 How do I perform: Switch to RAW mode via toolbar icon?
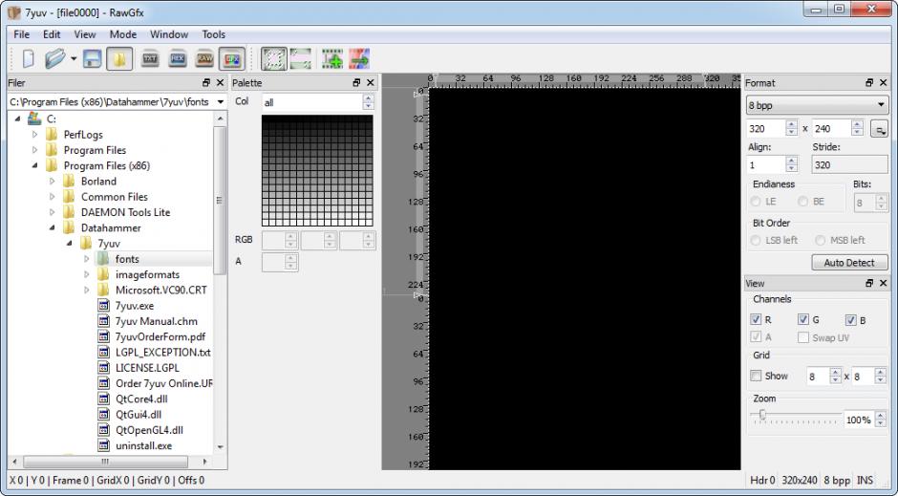click(x=204, y=59)
